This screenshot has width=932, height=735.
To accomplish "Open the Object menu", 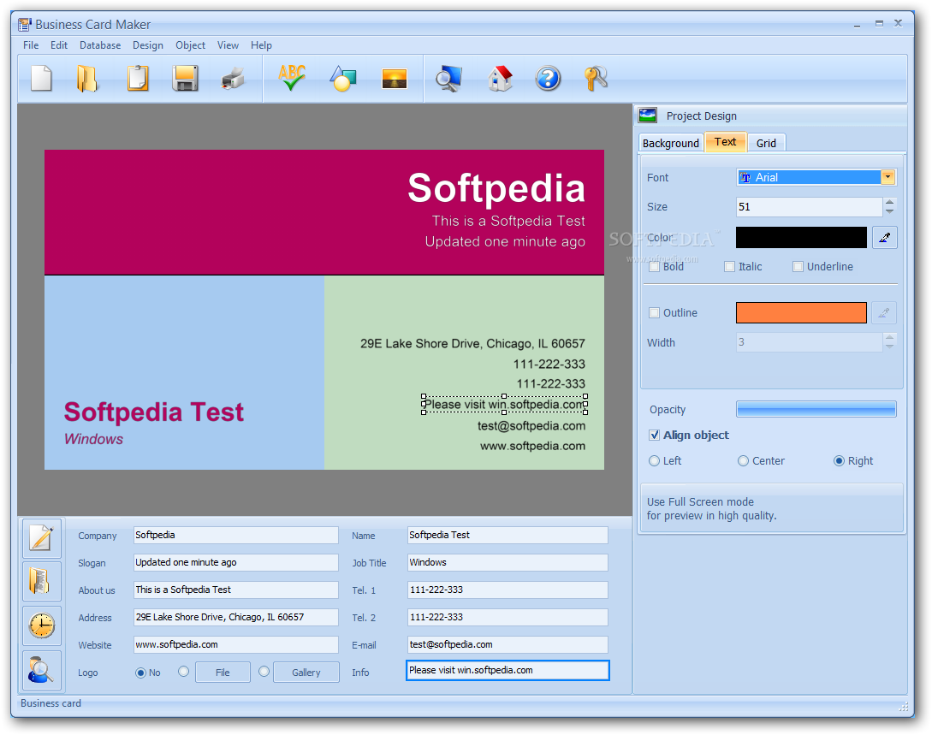I will click(x=190, y=45).
